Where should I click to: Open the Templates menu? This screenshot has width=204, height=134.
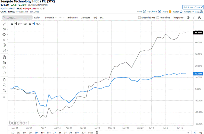coord(178,18)
